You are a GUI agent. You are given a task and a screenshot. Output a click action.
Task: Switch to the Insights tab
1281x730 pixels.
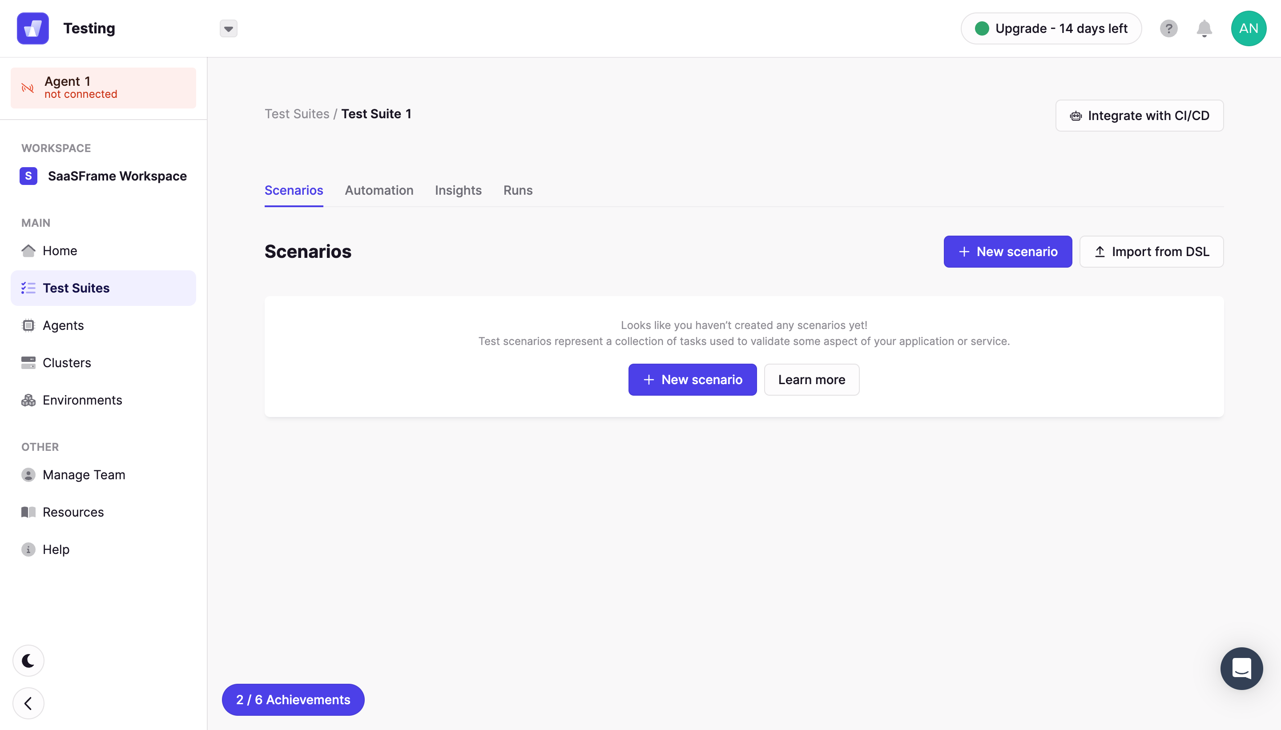point(458,191)
